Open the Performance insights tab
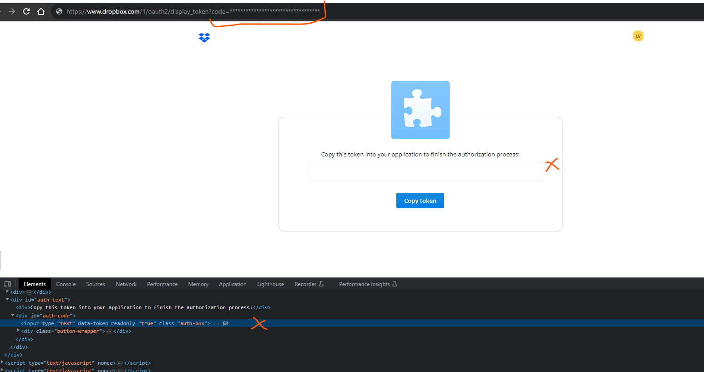This screenshot has width=704, height=372. click(364, 284)
